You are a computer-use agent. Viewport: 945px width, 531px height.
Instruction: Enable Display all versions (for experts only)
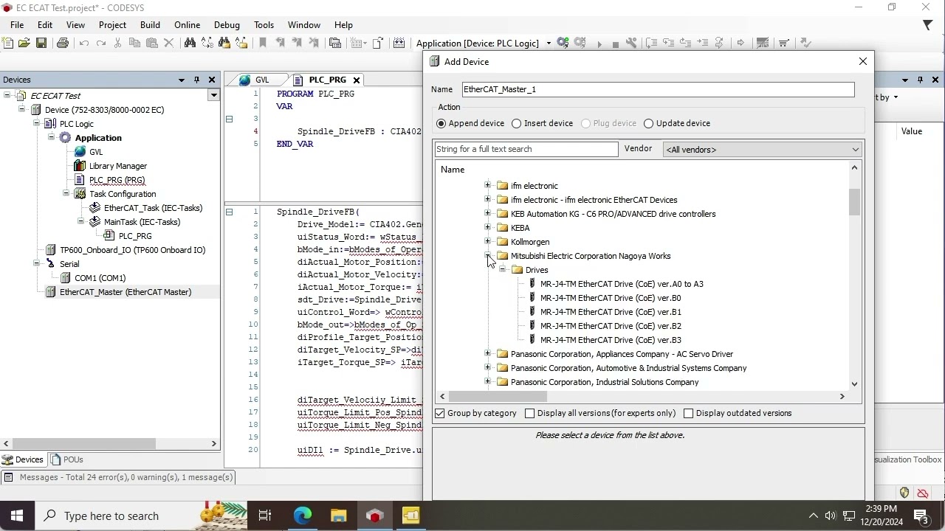(529, 413)
